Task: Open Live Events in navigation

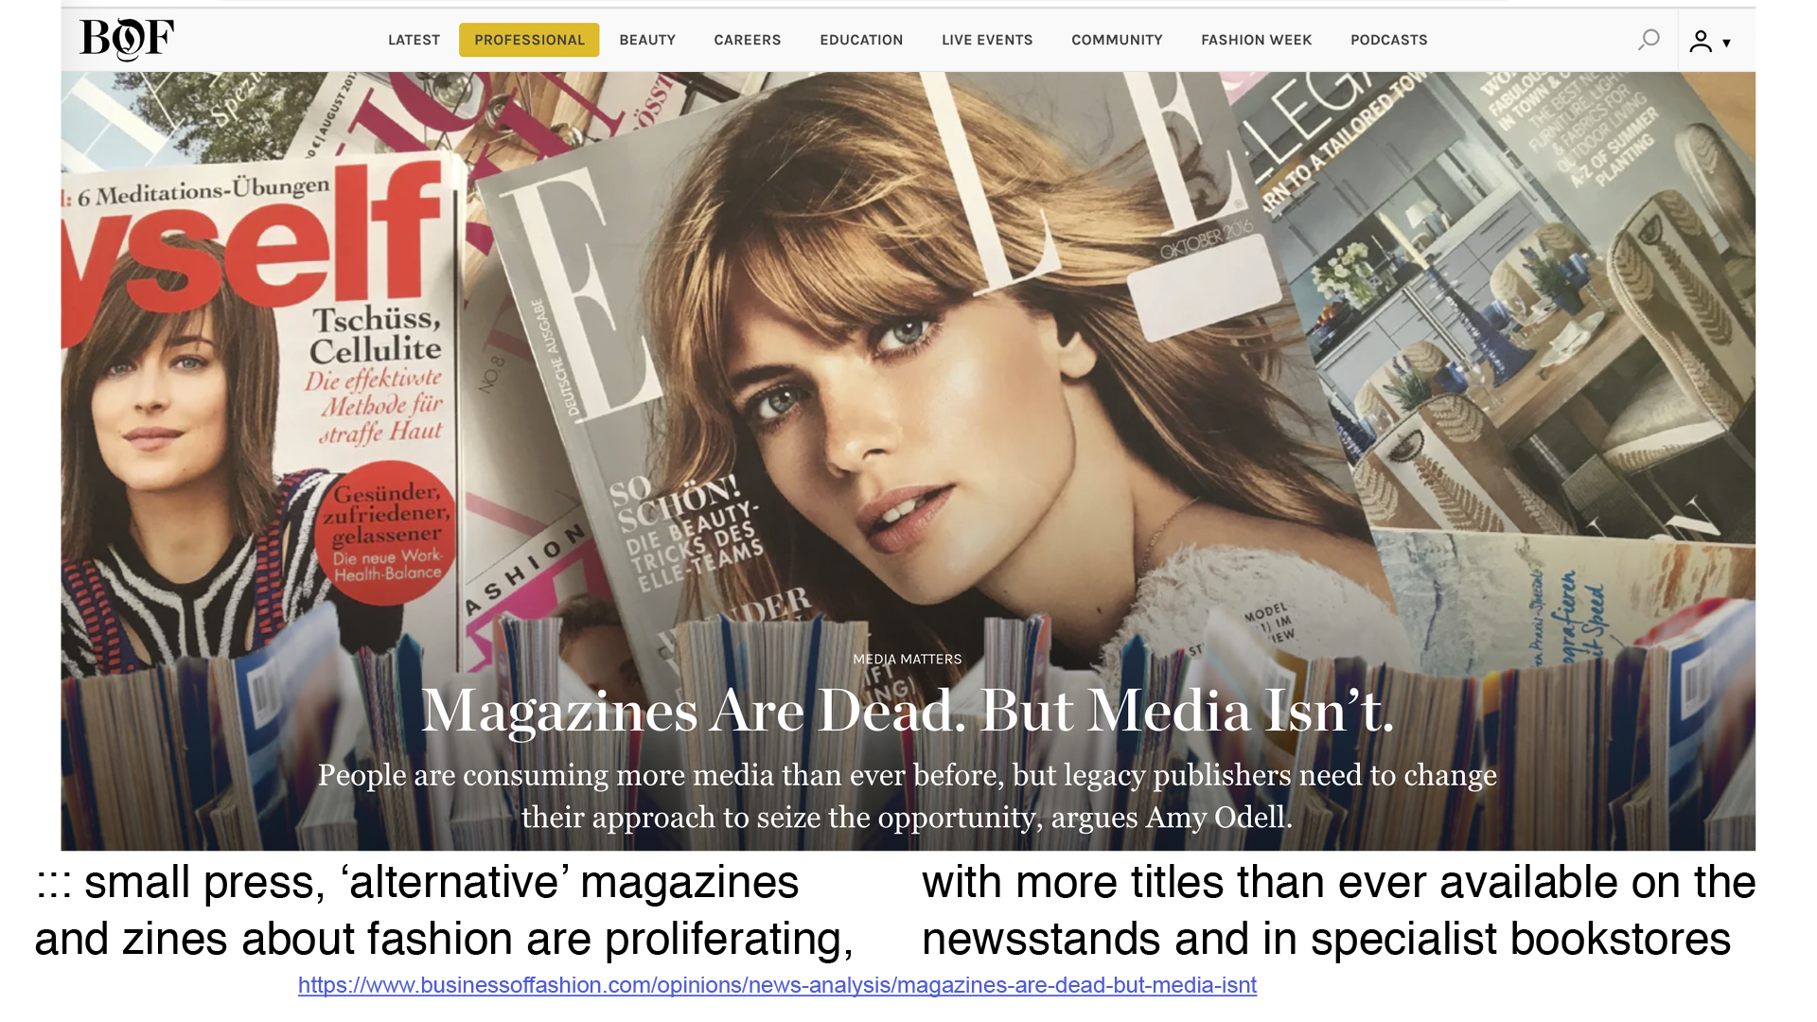Action: (987, 40)
